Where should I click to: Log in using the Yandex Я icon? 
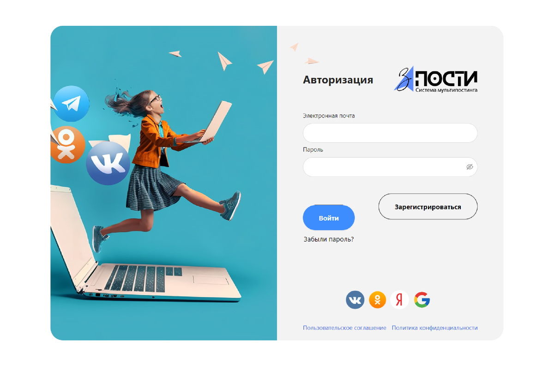tap(400, 300)
